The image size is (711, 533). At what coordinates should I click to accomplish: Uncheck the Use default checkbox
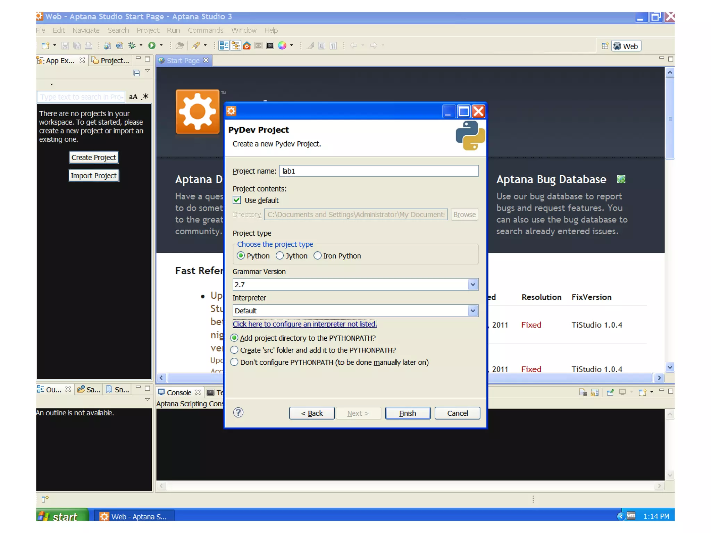[x=237, y=200]
